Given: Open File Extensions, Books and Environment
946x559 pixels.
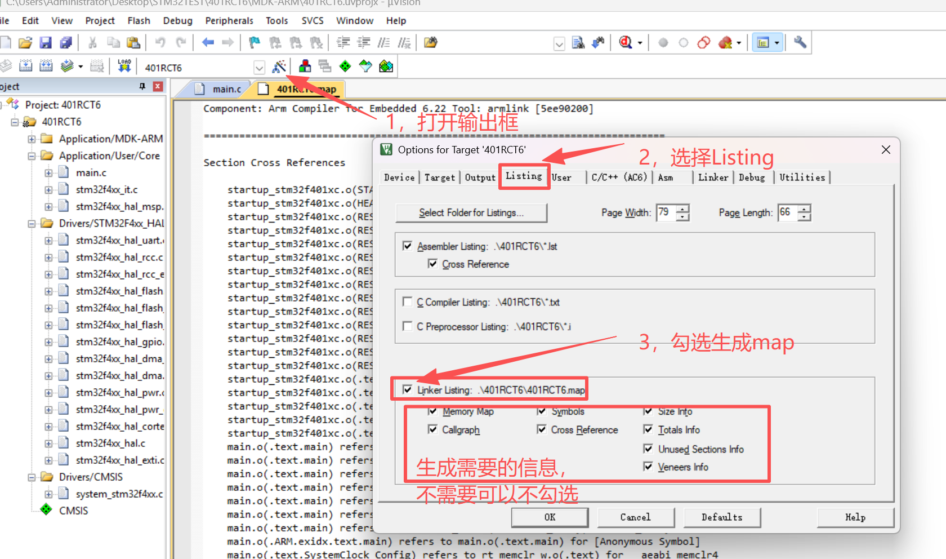Looking at the screenshot, I should pyautogui.click(x=305, y=66).
